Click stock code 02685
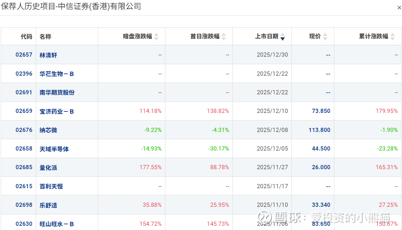 (x=24, y=167)
